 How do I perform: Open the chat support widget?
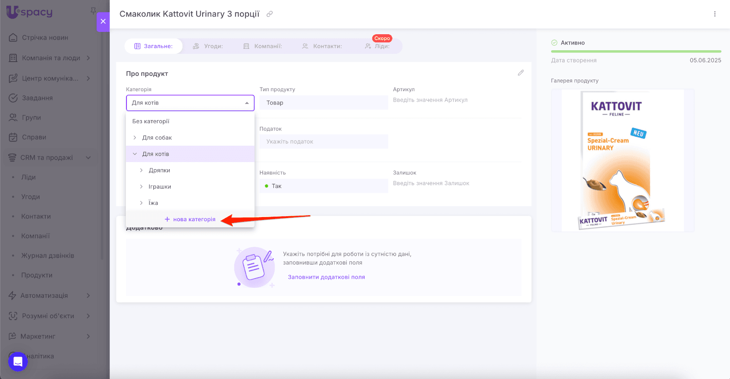click(18, 362)
